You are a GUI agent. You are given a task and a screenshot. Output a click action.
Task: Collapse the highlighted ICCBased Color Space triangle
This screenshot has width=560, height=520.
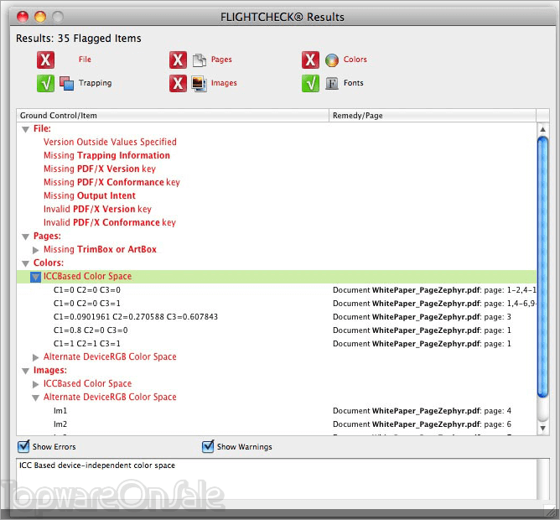(x=35, y=277)
